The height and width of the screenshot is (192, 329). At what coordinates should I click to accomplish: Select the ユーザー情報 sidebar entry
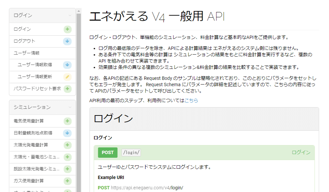[x=42, y=53]
